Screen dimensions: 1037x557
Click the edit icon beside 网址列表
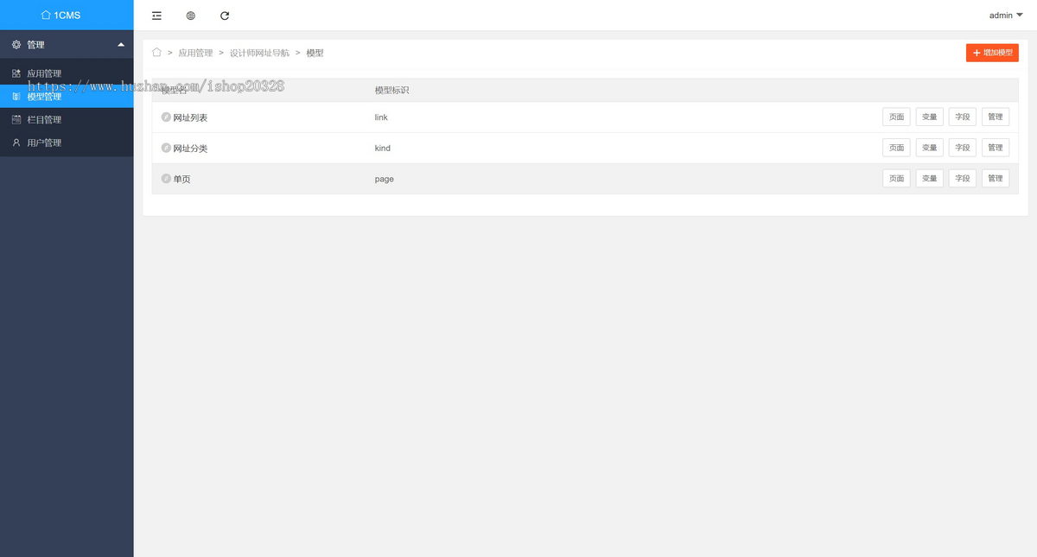pyautogui.click(x=166, y=117)
